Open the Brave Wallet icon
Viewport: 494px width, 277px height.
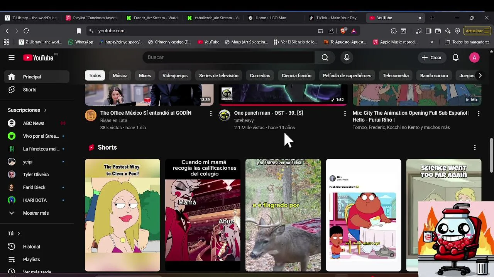[438, 31]
